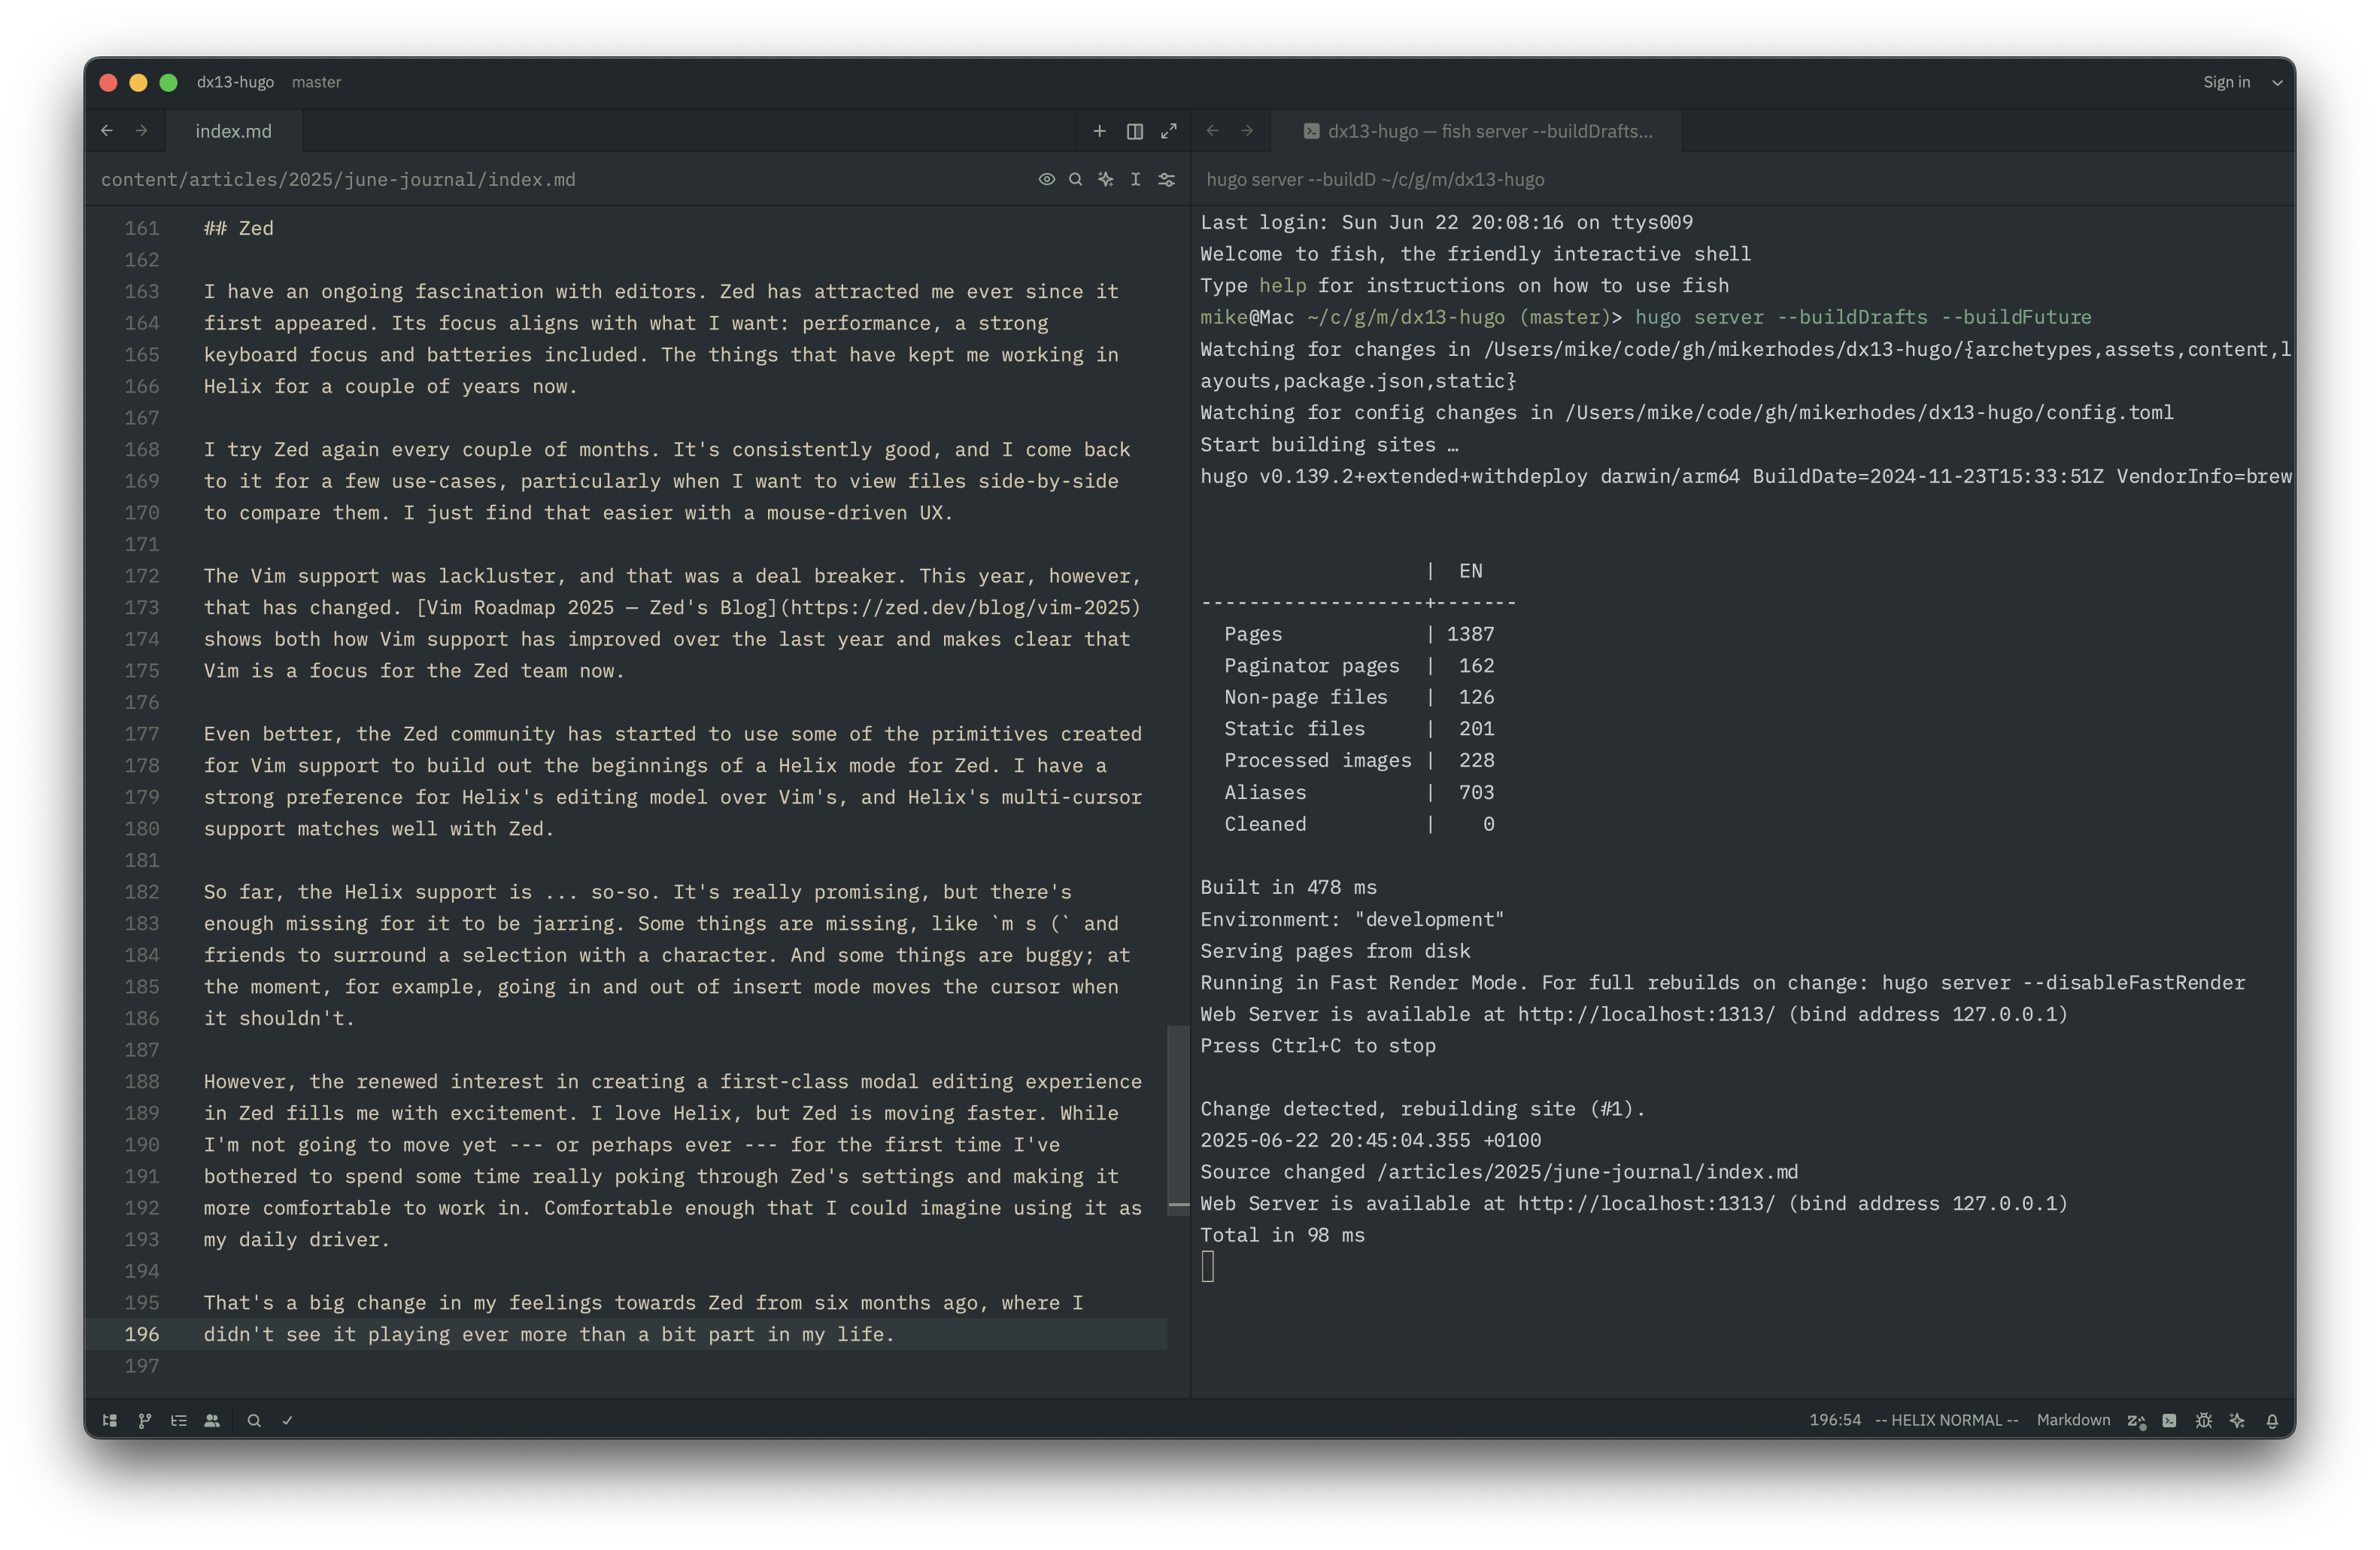Image resolution: width=2380 pixels, height=1550 pixels.
Task: Click the 'Built in 478 ms' line
Action: tap(1288, 887)
